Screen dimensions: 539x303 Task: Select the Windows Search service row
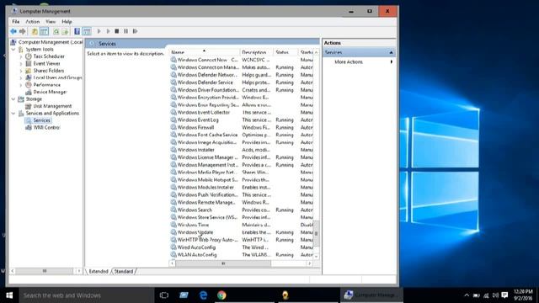[242, 210]
